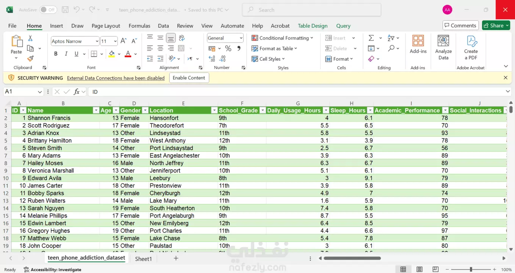This screenshot has width=515, height=273.
Task: Undo the last action
Action: (77, 10)
